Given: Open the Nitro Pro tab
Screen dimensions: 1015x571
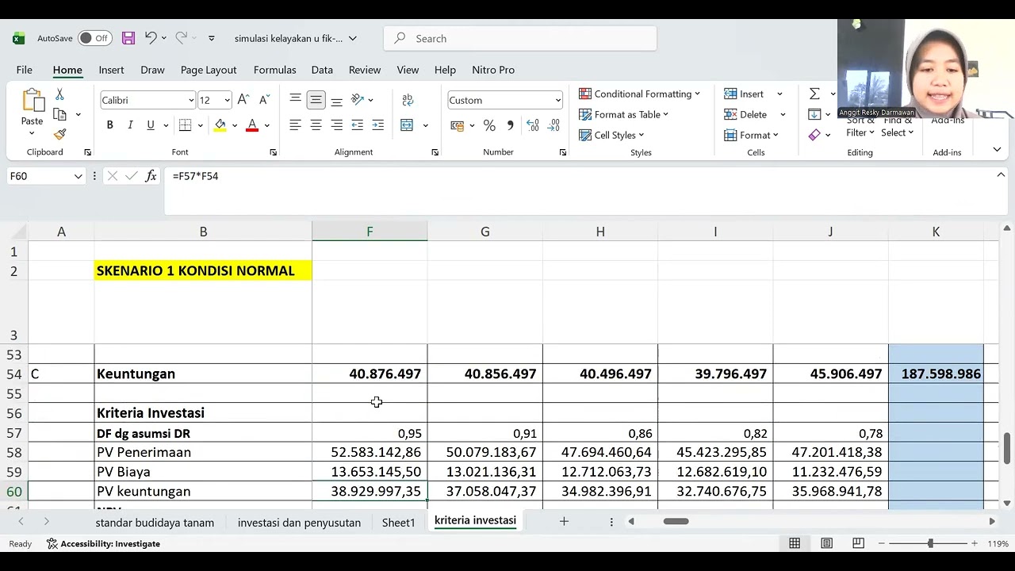Looking at the screenshot, I should click(x=493, y=70).
